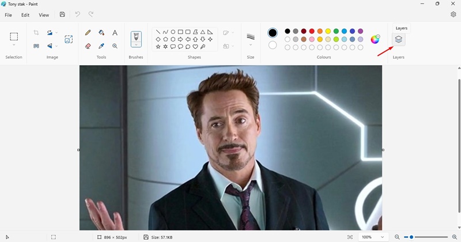Select the Pencil tool
Image resolution: width=461 pixels, height=242 pixels.
click(x=88, y=33)
